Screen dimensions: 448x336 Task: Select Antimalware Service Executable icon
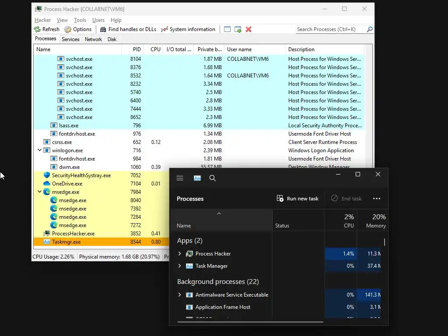coord(189,295)
